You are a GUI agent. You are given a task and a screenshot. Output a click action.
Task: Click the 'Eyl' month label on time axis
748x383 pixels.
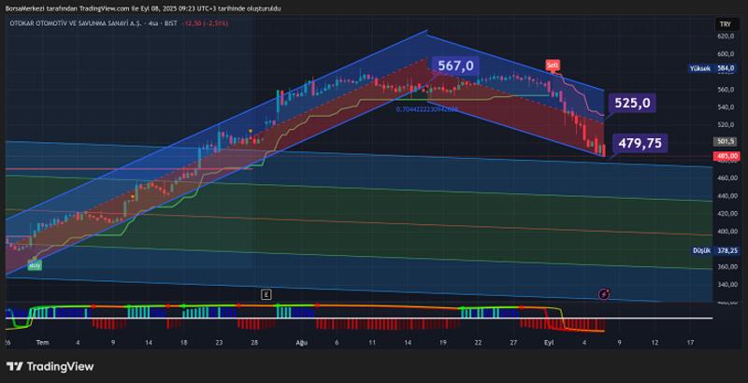click(548, 343)
